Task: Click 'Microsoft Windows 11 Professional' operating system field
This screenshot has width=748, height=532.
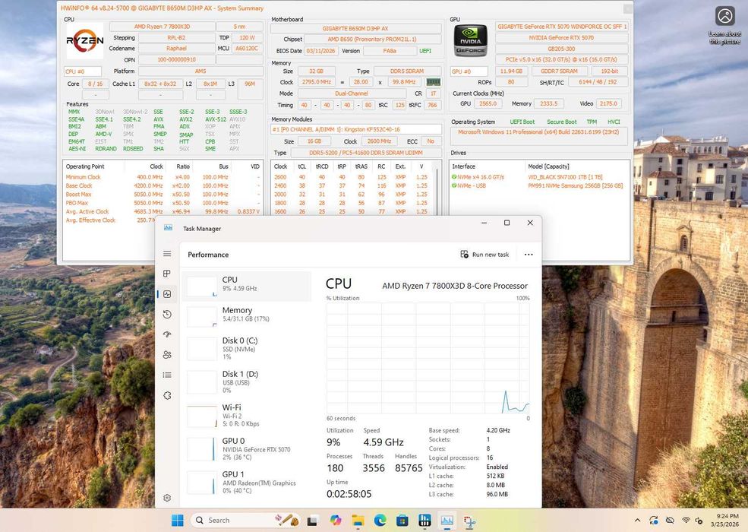Action: pos(538,135)
